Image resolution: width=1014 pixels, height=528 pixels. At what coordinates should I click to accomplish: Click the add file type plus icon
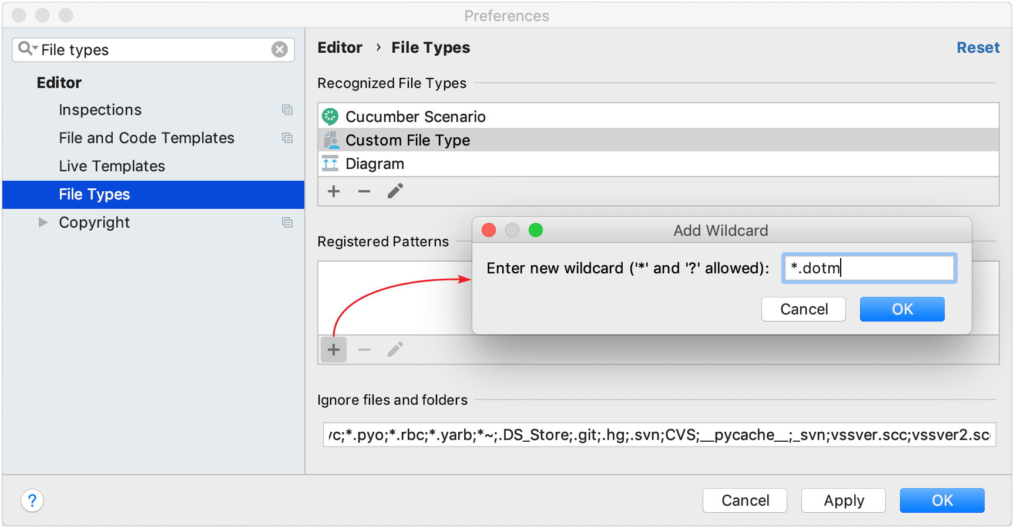click(x=334, y=191)
